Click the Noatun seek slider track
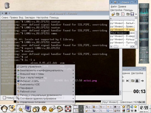This screenshot has height=113, width=151. [x=127, y=91]
